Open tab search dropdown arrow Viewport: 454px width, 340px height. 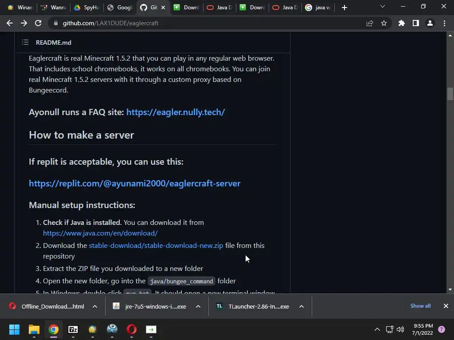pos(383,6)
